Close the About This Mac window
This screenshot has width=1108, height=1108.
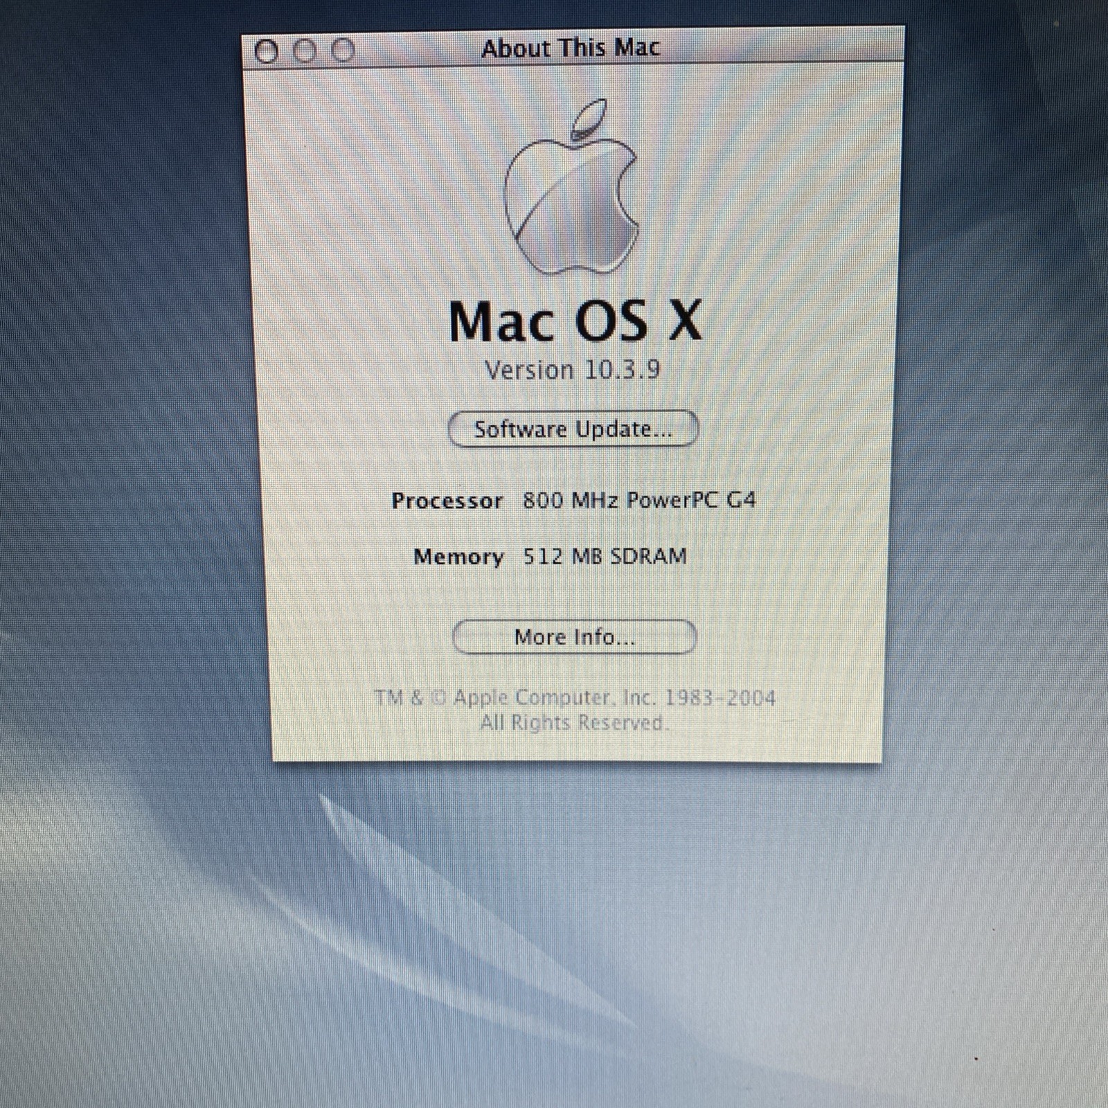point(267,51)
